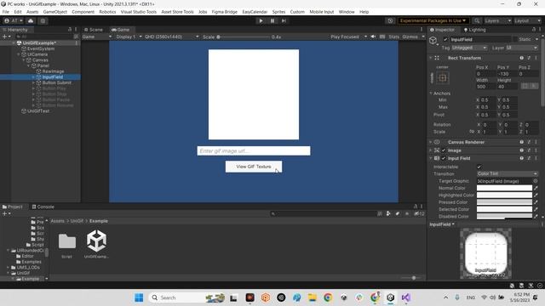
Task: Toggle constrain proportions on Scale
Action: coord(472,132)
